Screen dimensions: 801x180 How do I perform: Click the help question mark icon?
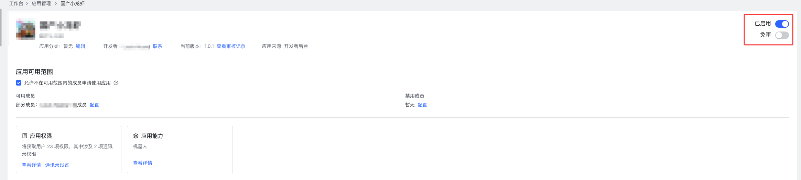coord(116,83)
